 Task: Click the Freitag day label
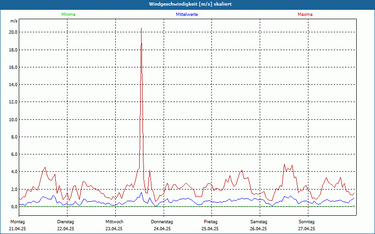(210, 222)
